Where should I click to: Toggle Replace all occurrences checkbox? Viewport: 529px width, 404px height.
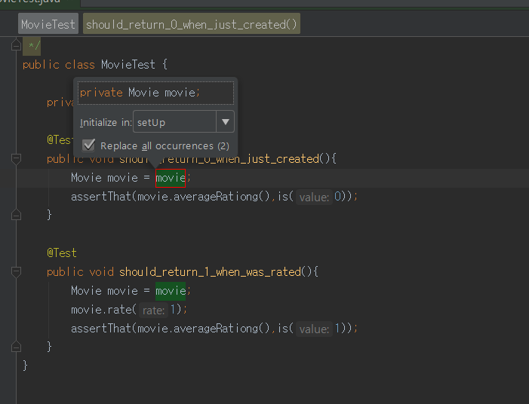coord(89,145)
